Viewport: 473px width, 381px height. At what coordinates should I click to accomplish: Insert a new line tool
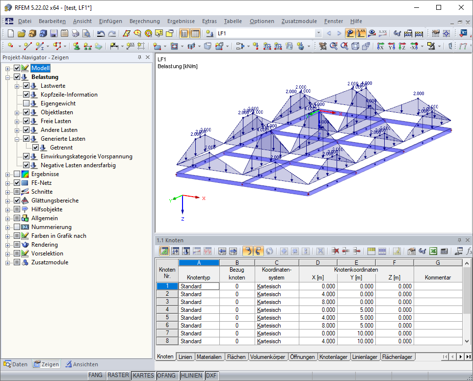pyautogui.click(x=28, y=46)
